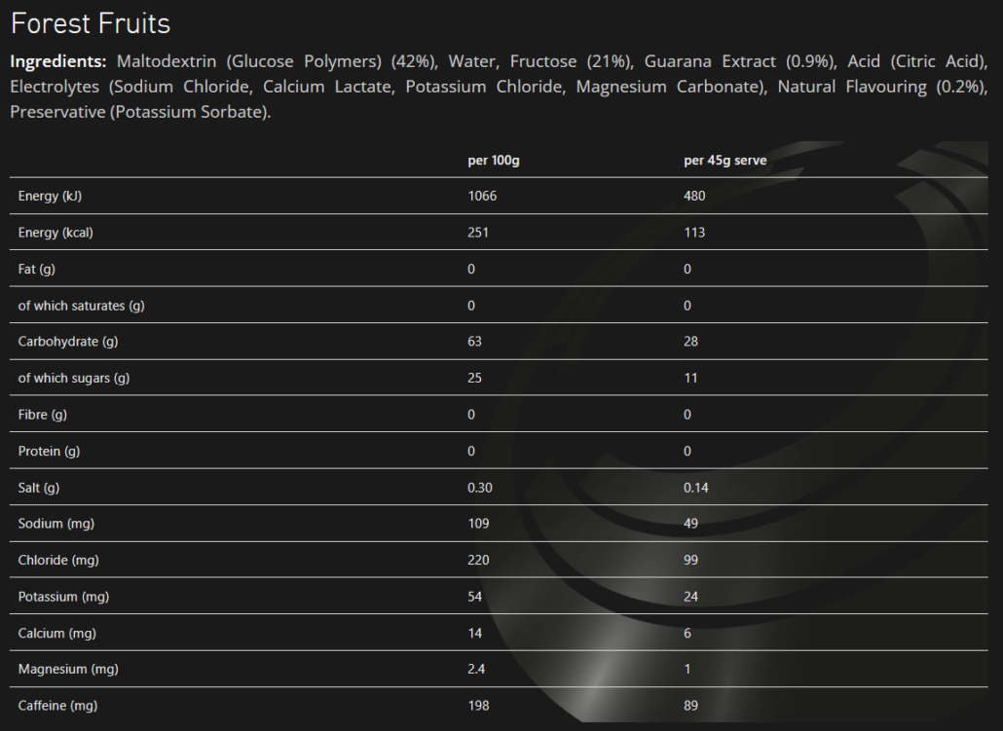
Task: Click the 0.30 salt value
Action: coord(480,488)
